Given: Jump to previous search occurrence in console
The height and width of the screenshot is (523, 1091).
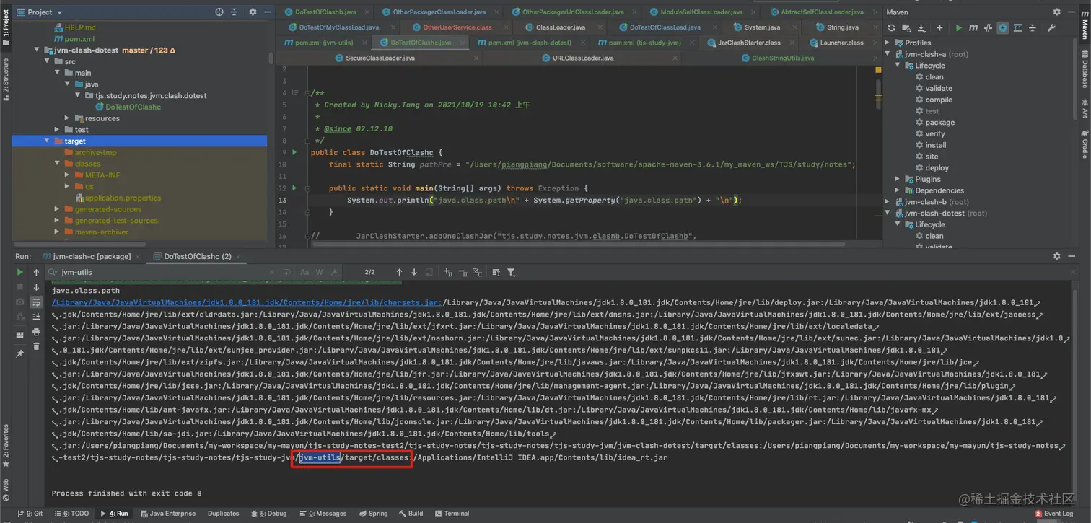Looking at the screenshot, I should point(399,272).
